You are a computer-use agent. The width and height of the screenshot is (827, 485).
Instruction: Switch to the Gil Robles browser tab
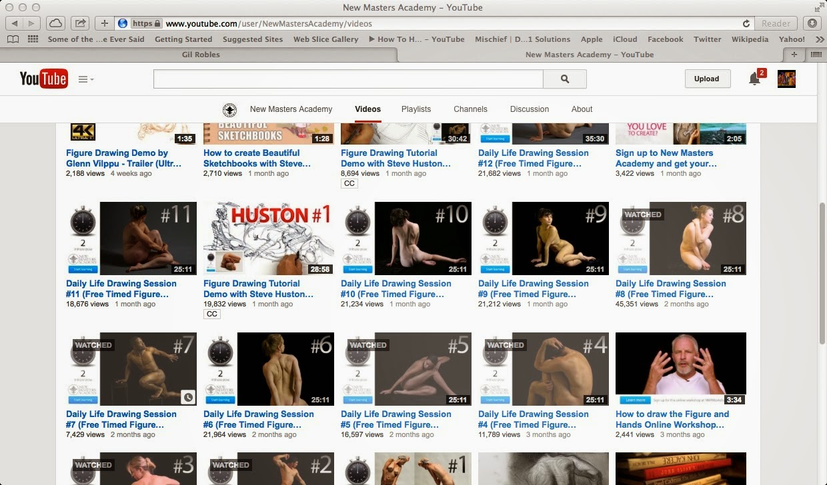[201, 55]
